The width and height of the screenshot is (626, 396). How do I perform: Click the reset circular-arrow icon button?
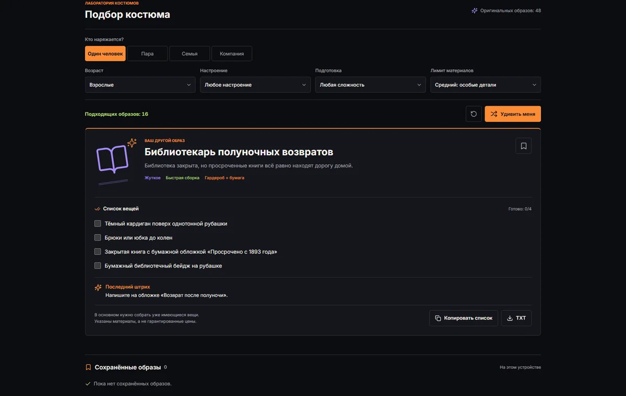coord(474,114)
